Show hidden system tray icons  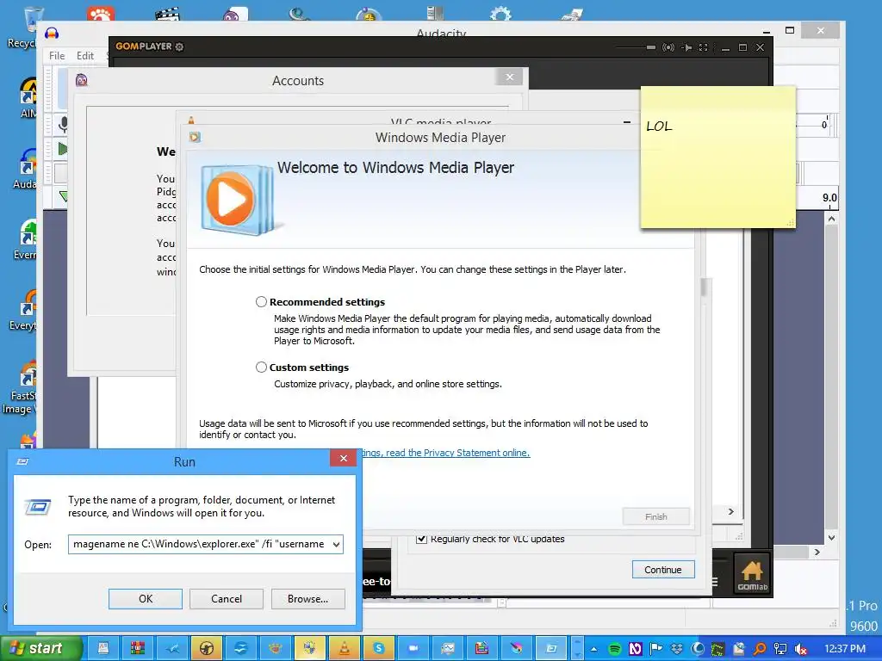click(594, 649)
